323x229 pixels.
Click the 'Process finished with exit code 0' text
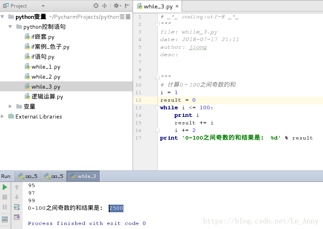tap(87, 223)
